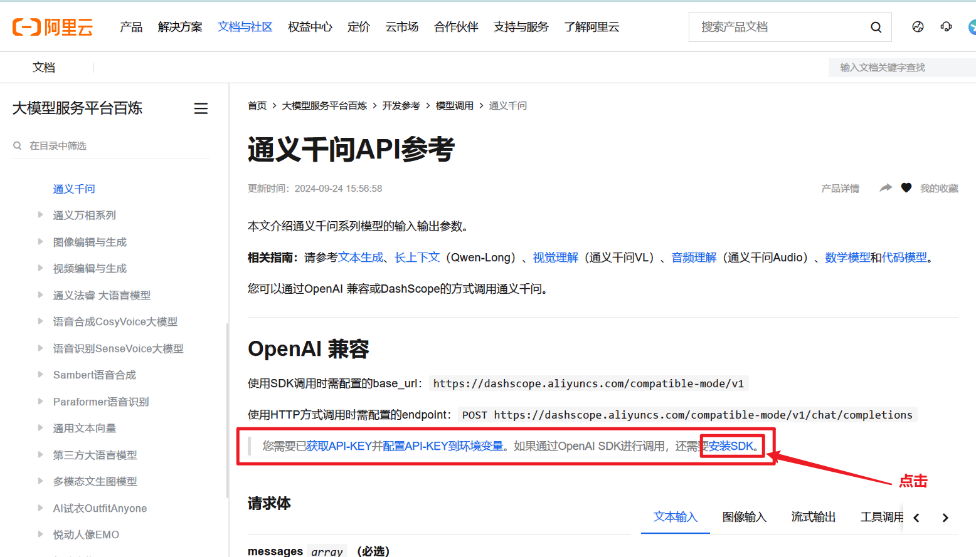The height and width of the screenshot is (557, 976).
Task: Expand 通用文本向量 arrow
Action: 40,428
